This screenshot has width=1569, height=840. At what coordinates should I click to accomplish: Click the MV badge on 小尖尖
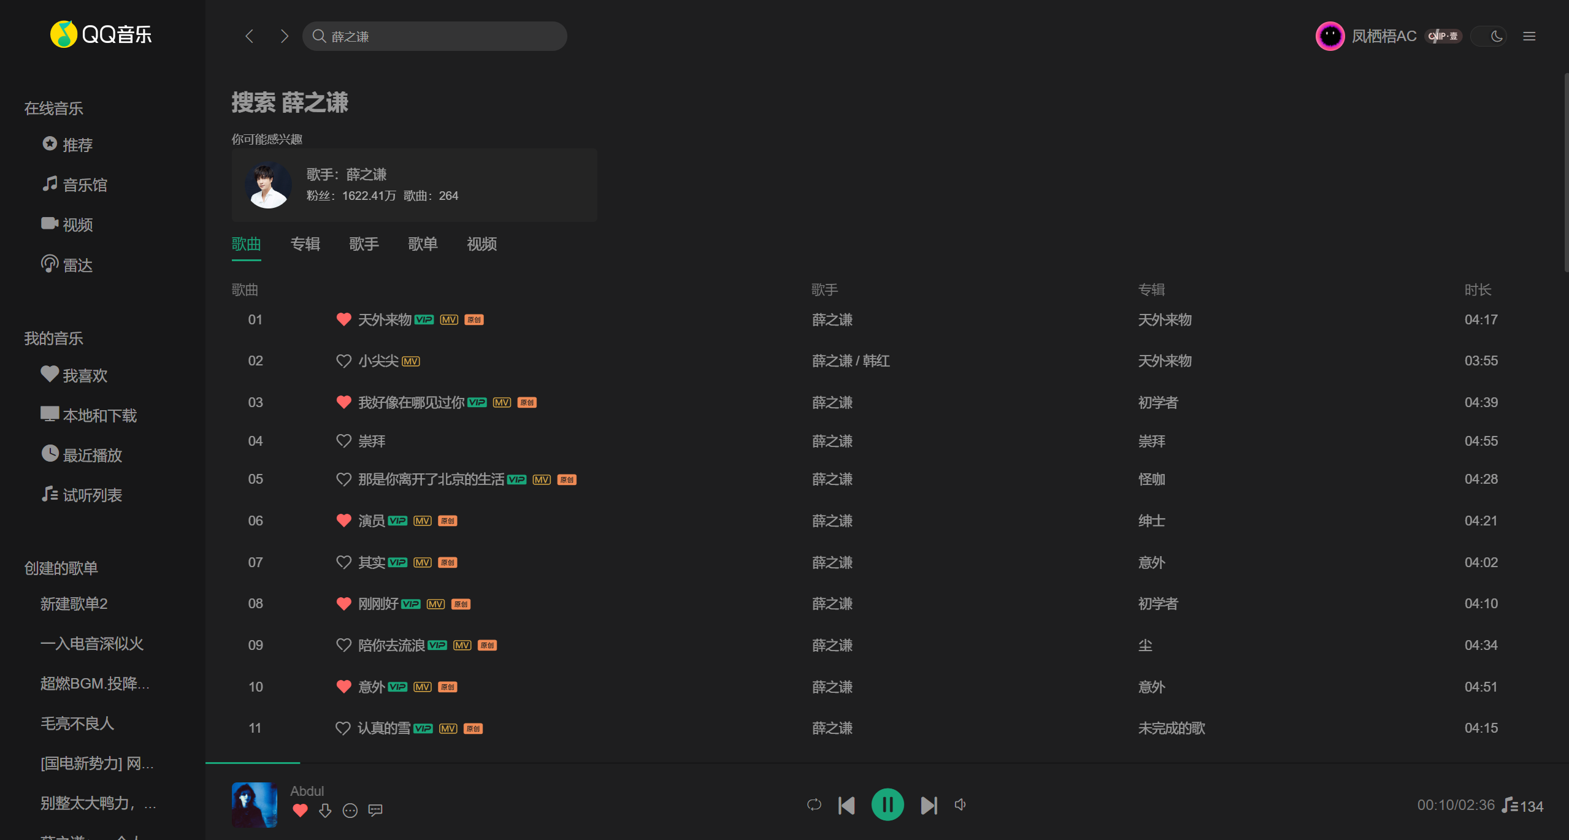pyautogui.click(x=411, y=361)
